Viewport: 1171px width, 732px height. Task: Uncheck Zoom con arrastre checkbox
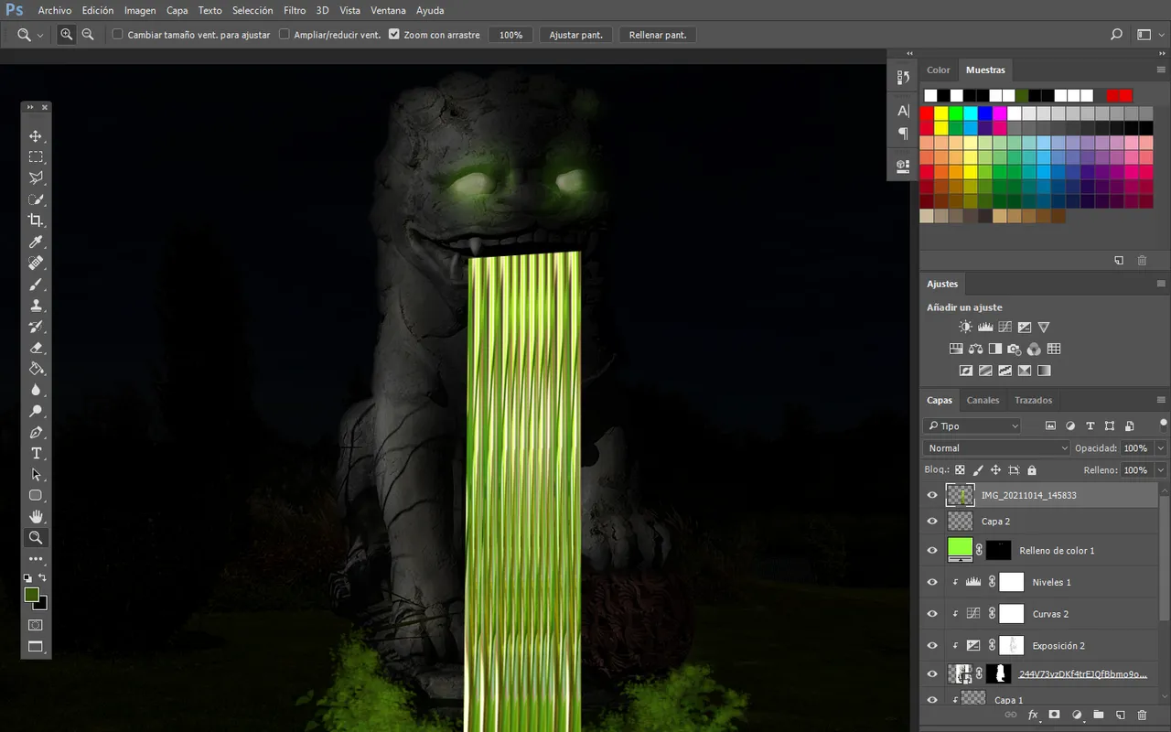393,35
